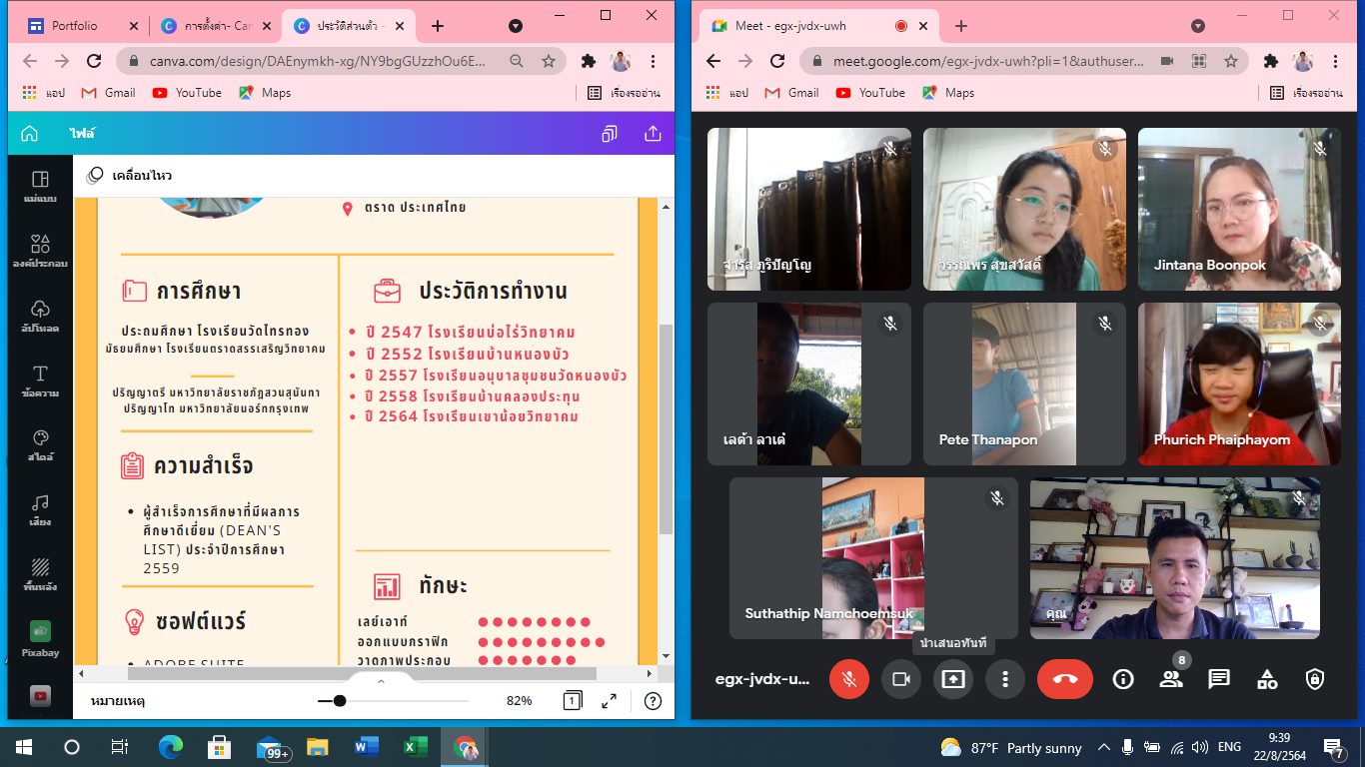The height and width of the screenshot is (767, 1365).
Task: Click the Canva home icon
Action: point(29,133)
